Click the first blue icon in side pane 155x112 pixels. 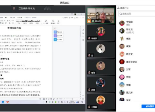[55, 32]
